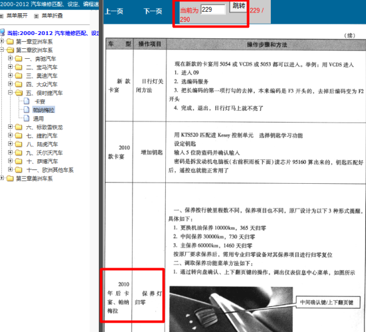Viewport: 366px width, 332px height.
Task: Click folder icon of 八、陆虎汽车
Action: pyautogui.click(x=18, y=144)
